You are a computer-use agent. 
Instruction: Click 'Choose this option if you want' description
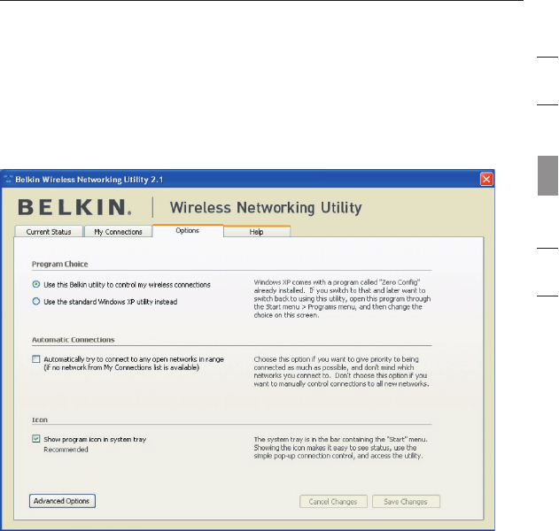(342, 372)
